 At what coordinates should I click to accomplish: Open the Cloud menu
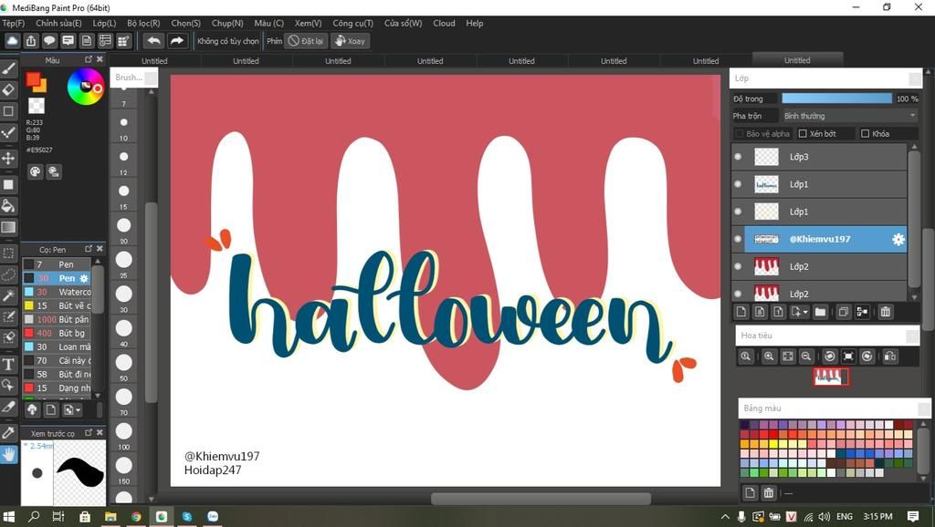[x=444, y=23]
